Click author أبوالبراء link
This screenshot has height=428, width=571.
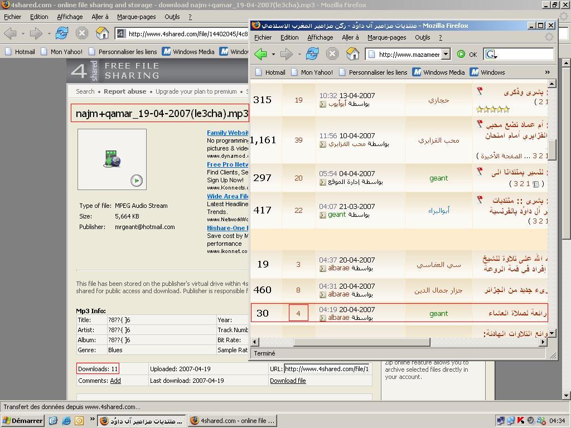pos(439,210)
